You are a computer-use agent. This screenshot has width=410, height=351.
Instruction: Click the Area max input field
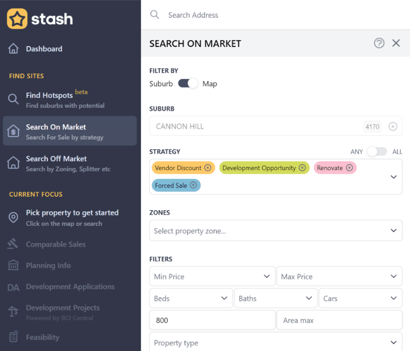tap(339, 320)
